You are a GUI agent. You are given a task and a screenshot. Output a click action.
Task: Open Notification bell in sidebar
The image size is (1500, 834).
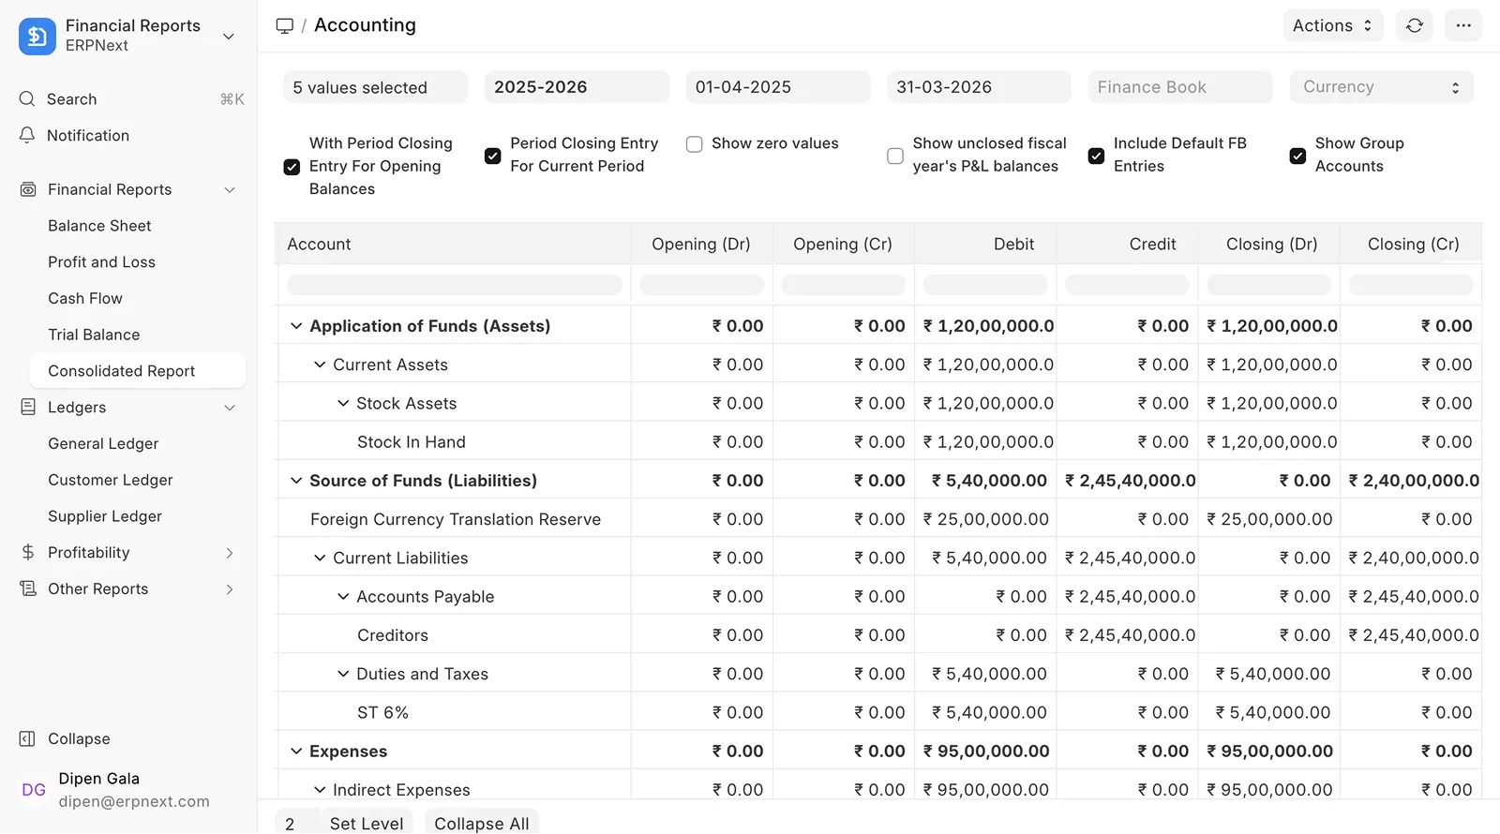point(28,136)
